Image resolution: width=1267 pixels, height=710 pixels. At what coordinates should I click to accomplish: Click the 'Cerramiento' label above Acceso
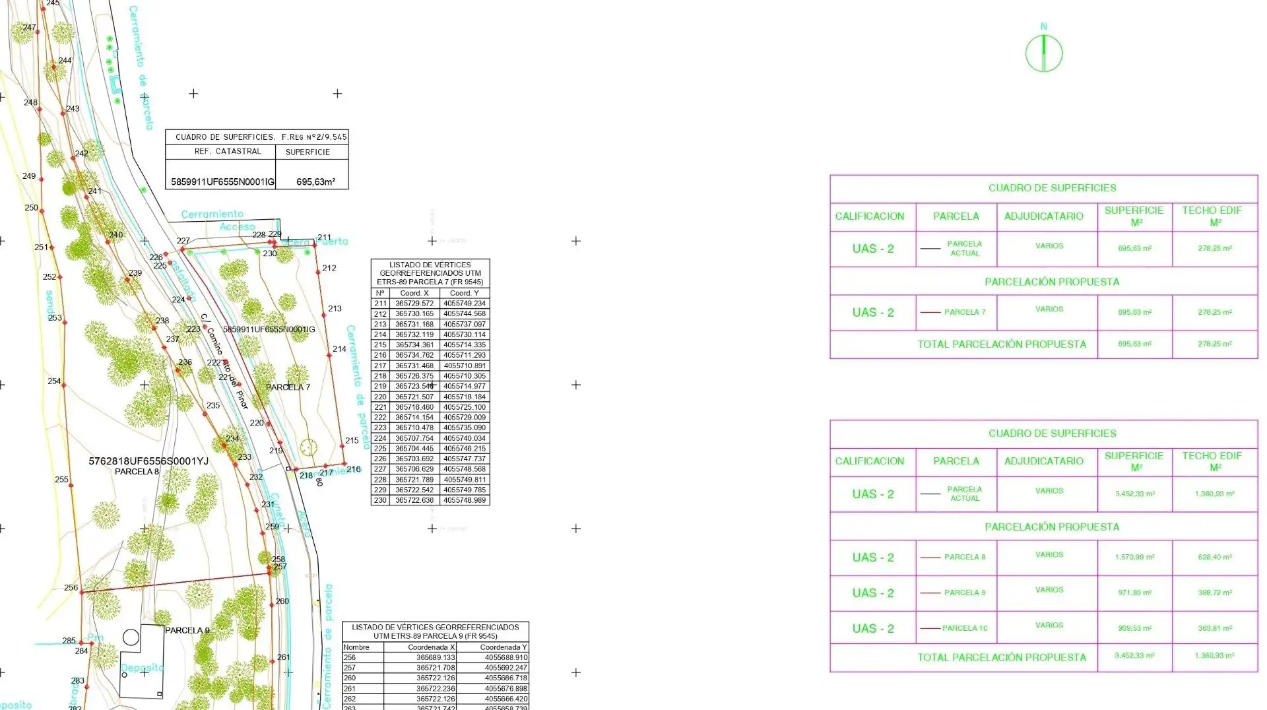(212, 214)
